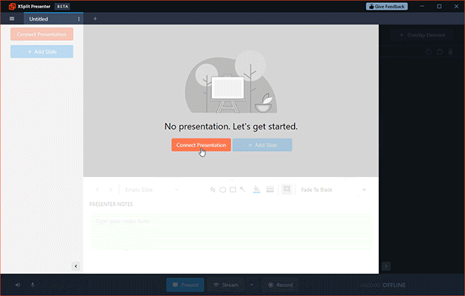465x296 pixels.
Task: Click the sidebar Connect Presentation button
Action: 42,34
